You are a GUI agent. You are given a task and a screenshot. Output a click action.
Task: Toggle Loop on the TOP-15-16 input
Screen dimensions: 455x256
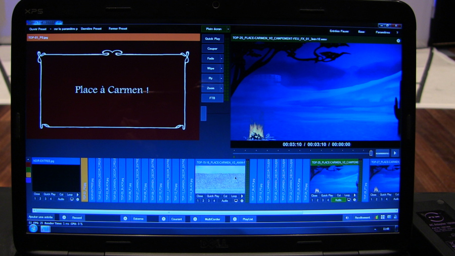pyautogui.click(x=235, y=196)
